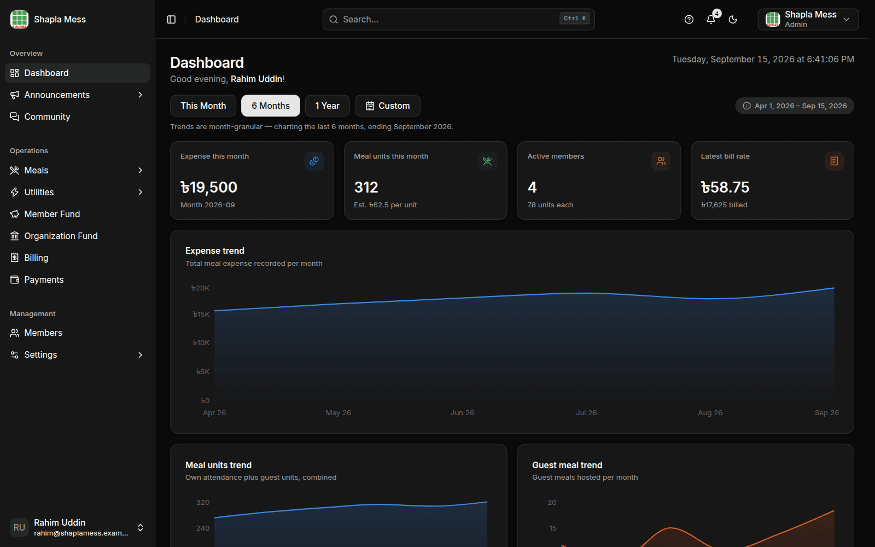This screenshot has height=547, width=875.
Task: Click the Meals utensils icon in sidebar
Action: click(15, 170)
